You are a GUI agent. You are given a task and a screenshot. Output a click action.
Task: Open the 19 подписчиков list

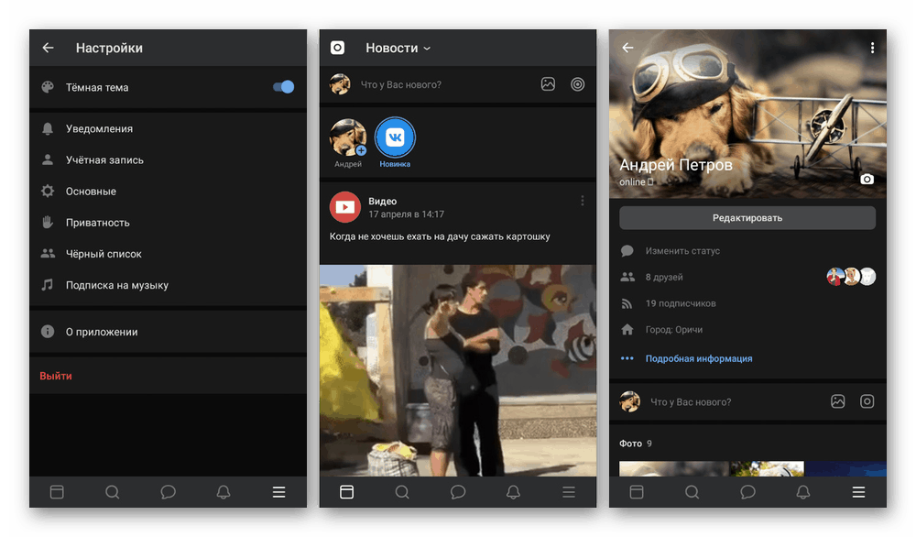(x=681, y=303)
